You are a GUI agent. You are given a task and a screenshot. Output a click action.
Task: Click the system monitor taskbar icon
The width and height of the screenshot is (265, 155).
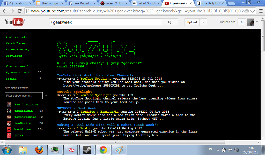(x=55, y=150)
